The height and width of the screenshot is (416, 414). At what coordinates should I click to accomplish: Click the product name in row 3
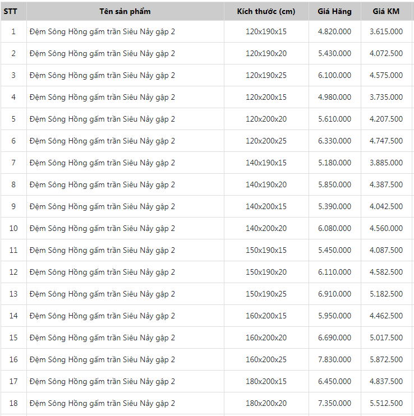coord(102,75)
